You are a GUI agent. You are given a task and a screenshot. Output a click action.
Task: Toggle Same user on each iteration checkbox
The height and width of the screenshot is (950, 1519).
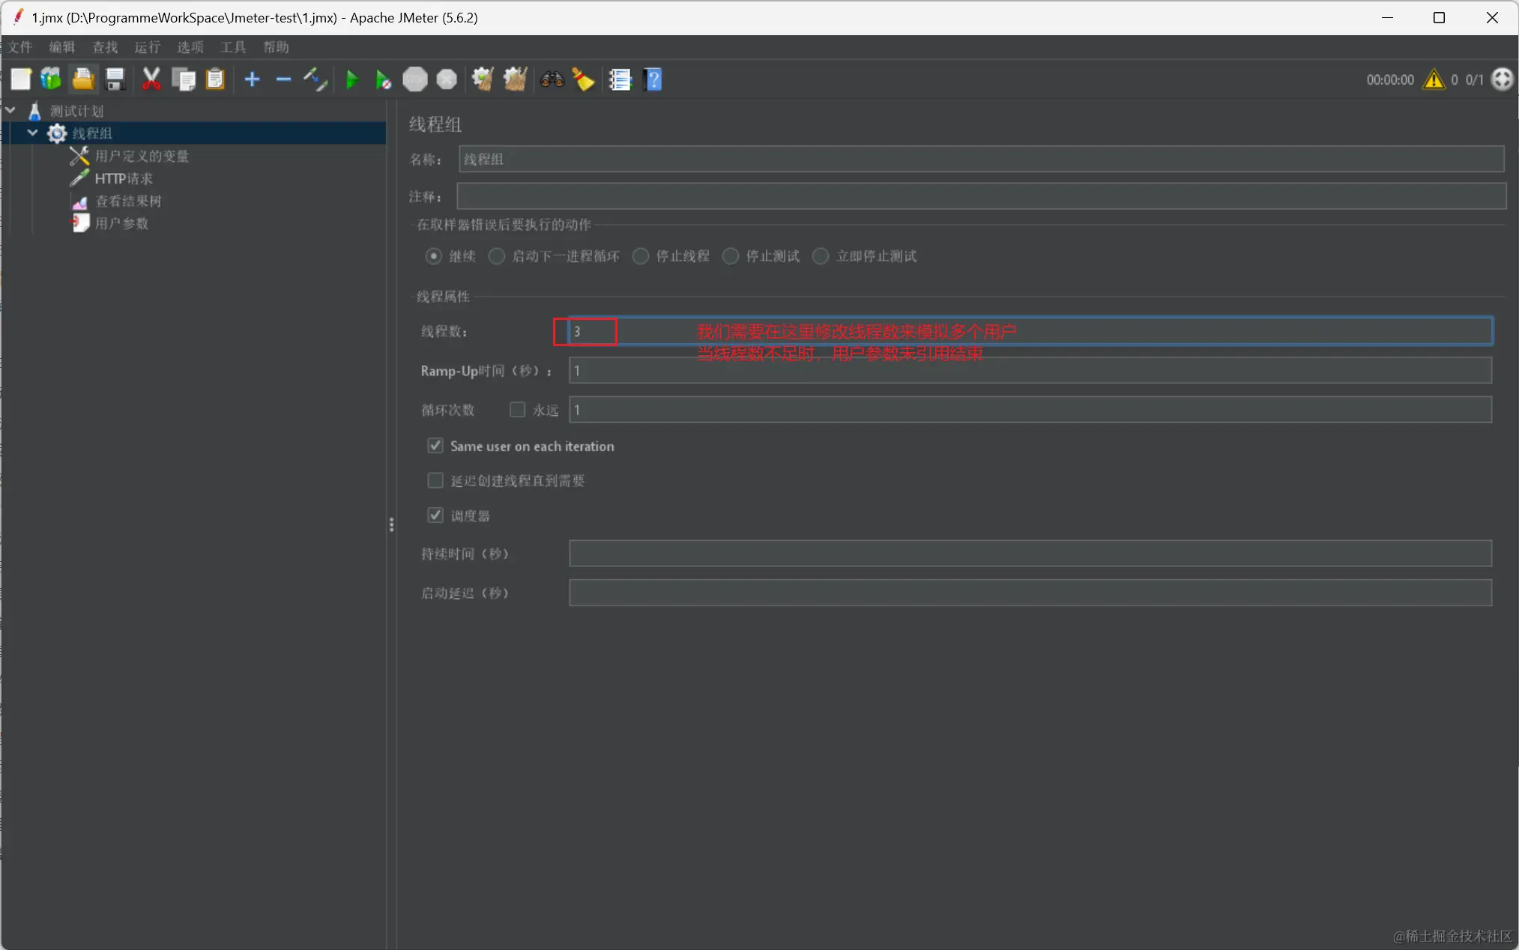(x=435, y=446)
